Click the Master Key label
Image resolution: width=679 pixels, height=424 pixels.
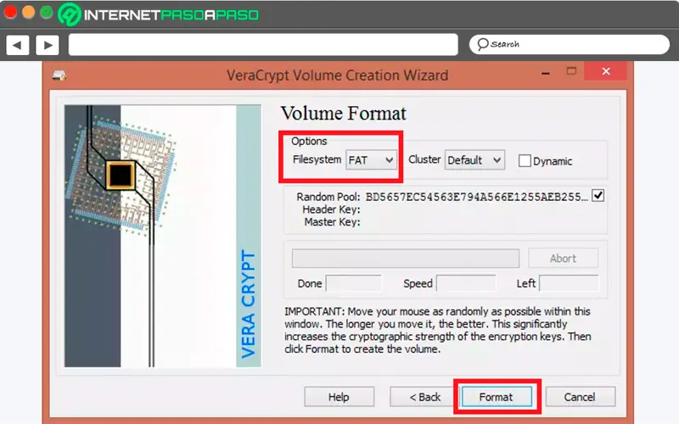332,222
